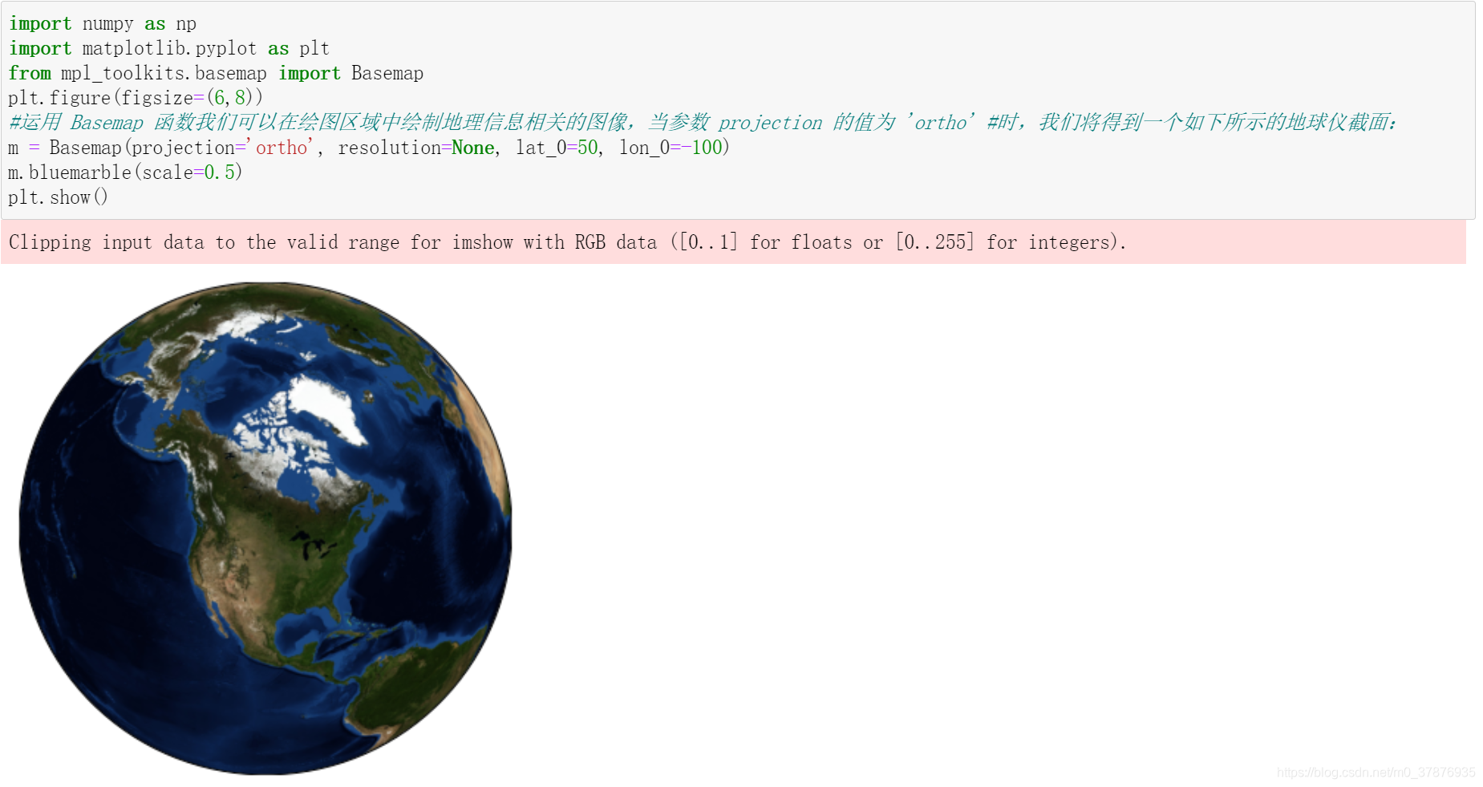Click the pink clipping warning banner
The height and width of the screenshot is (787, 1483).
[561, 241]
